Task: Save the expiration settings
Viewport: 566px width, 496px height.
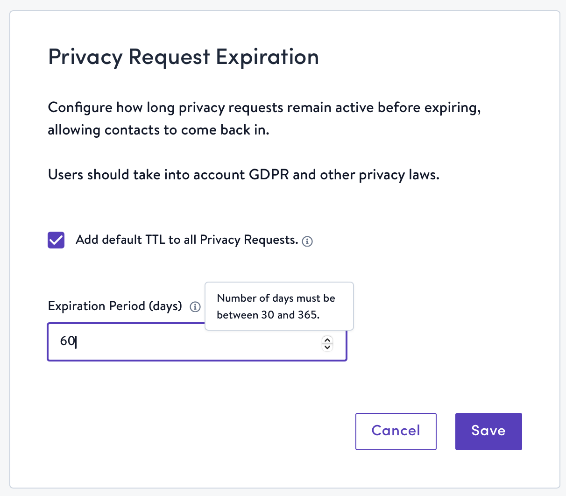Action: pos(488,431)
